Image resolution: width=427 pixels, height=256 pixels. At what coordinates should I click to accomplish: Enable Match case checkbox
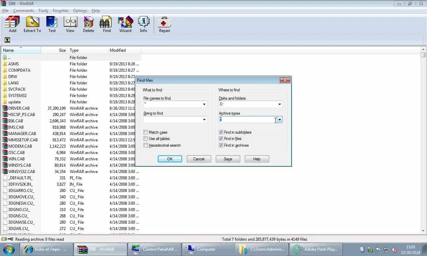tap(145, 132)
